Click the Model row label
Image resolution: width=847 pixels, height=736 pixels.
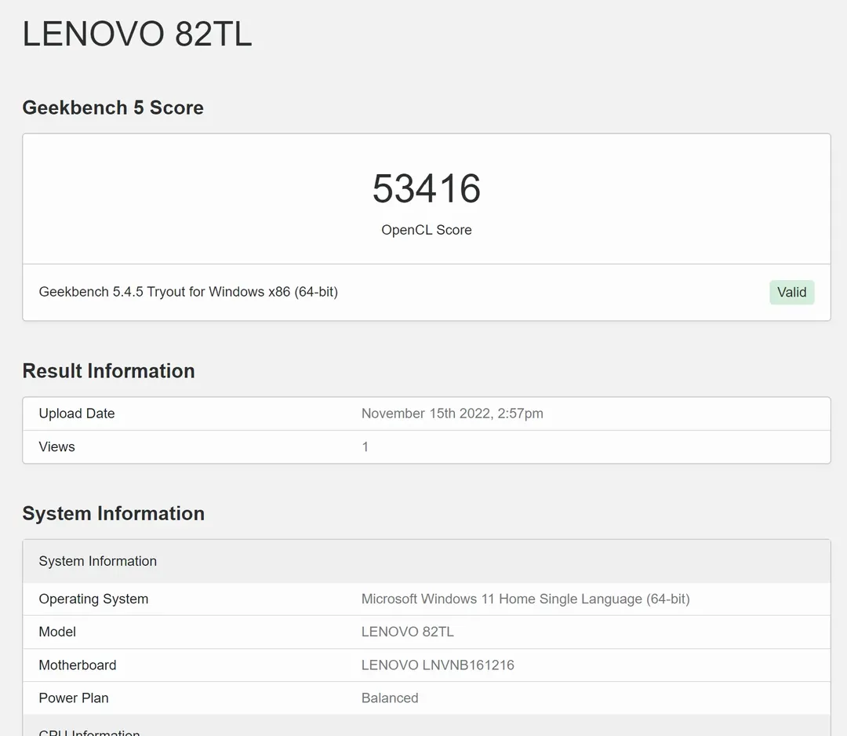point(57,632)
